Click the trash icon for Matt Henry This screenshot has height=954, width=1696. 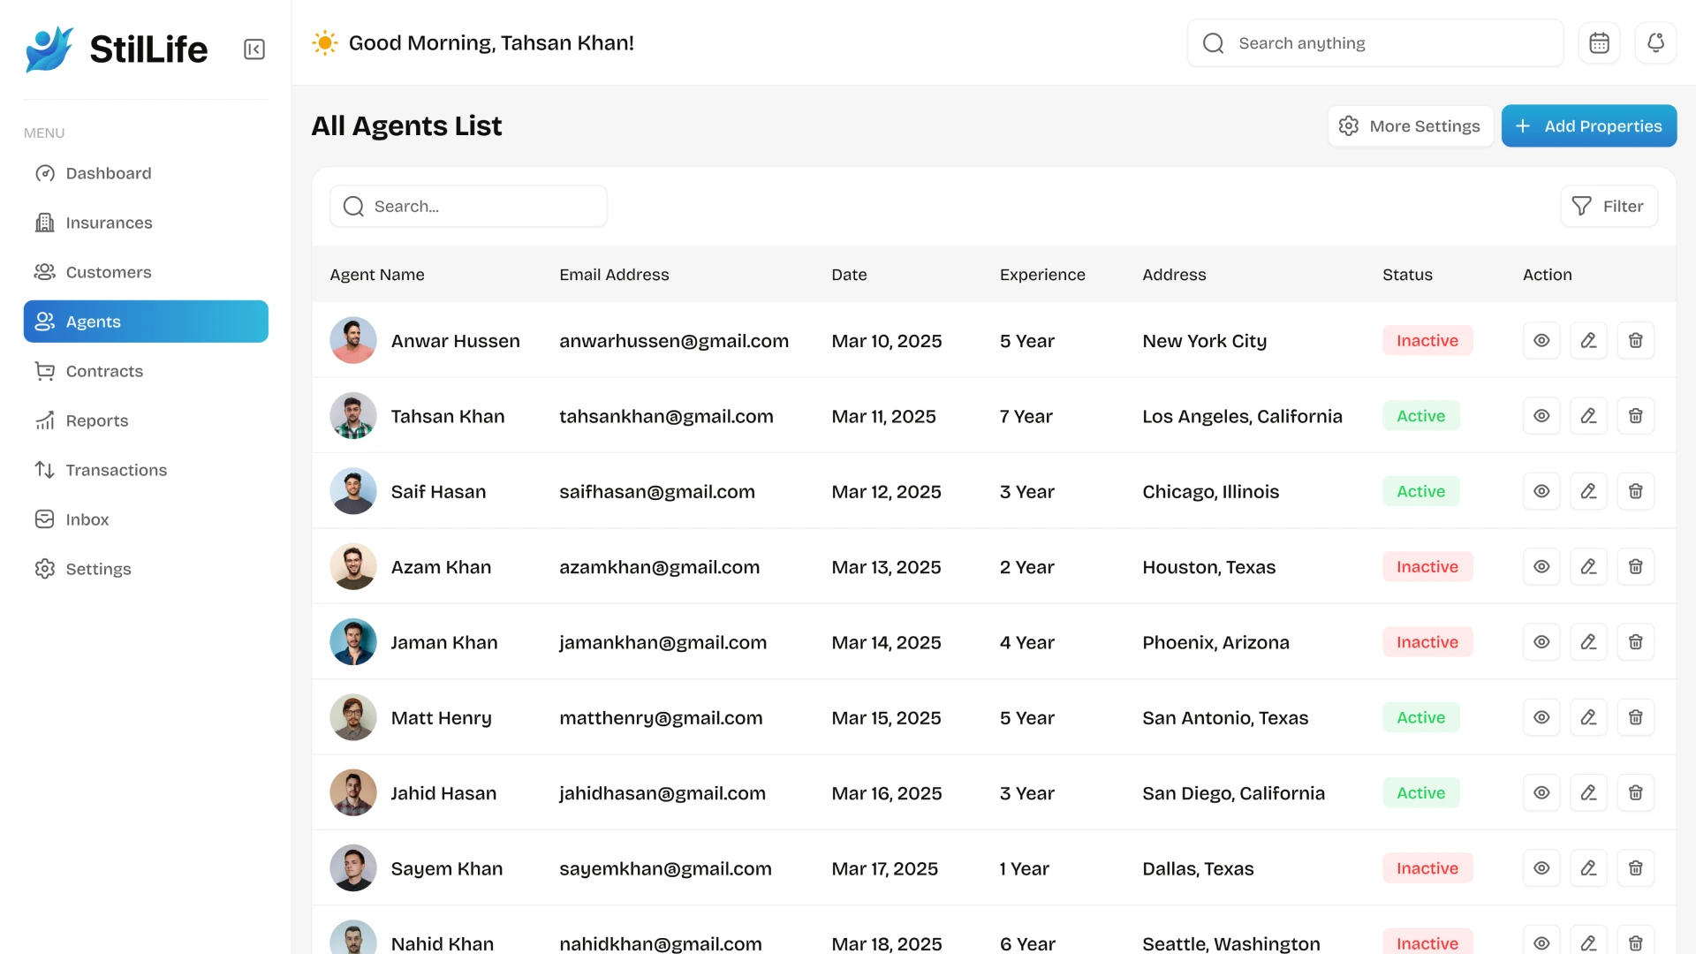(x=1635, y=718)
